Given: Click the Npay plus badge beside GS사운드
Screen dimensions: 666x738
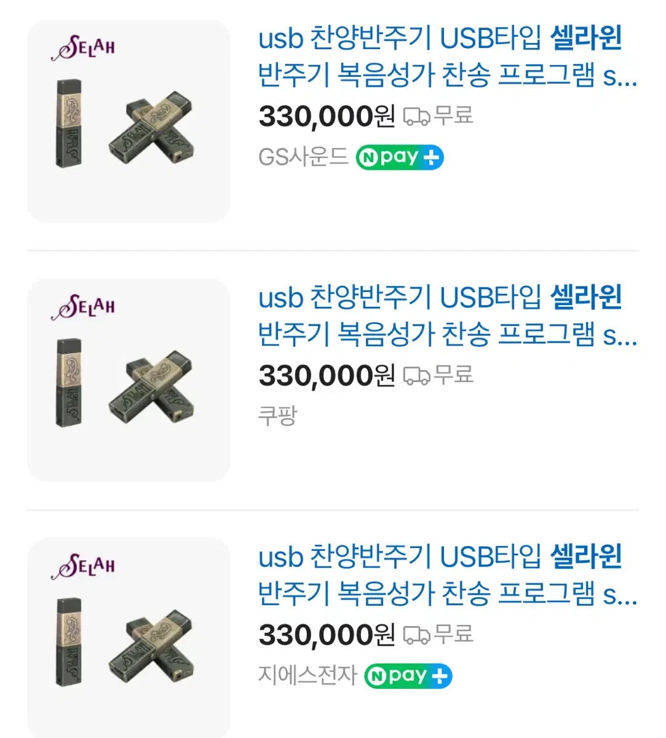Looking at the screenshot, I should (x=400, y=157).
